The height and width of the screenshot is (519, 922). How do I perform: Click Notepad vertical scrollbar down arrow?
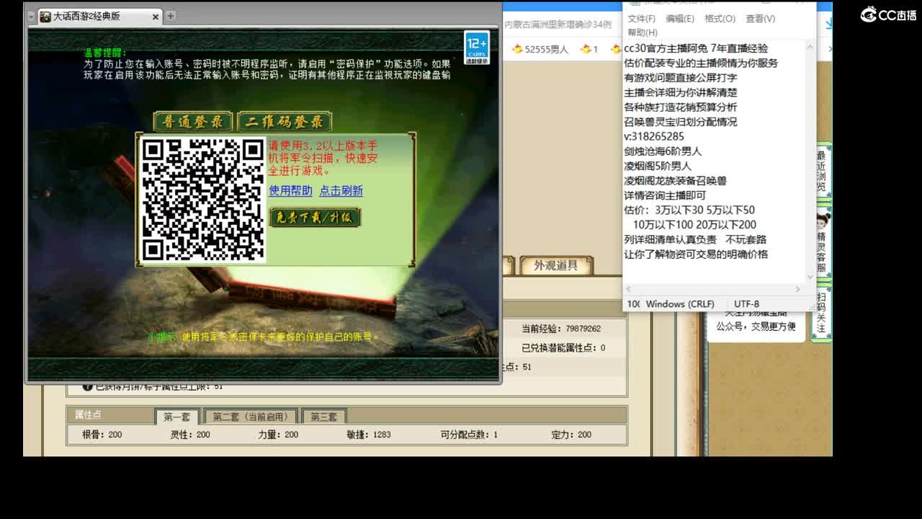coord(810,277)
